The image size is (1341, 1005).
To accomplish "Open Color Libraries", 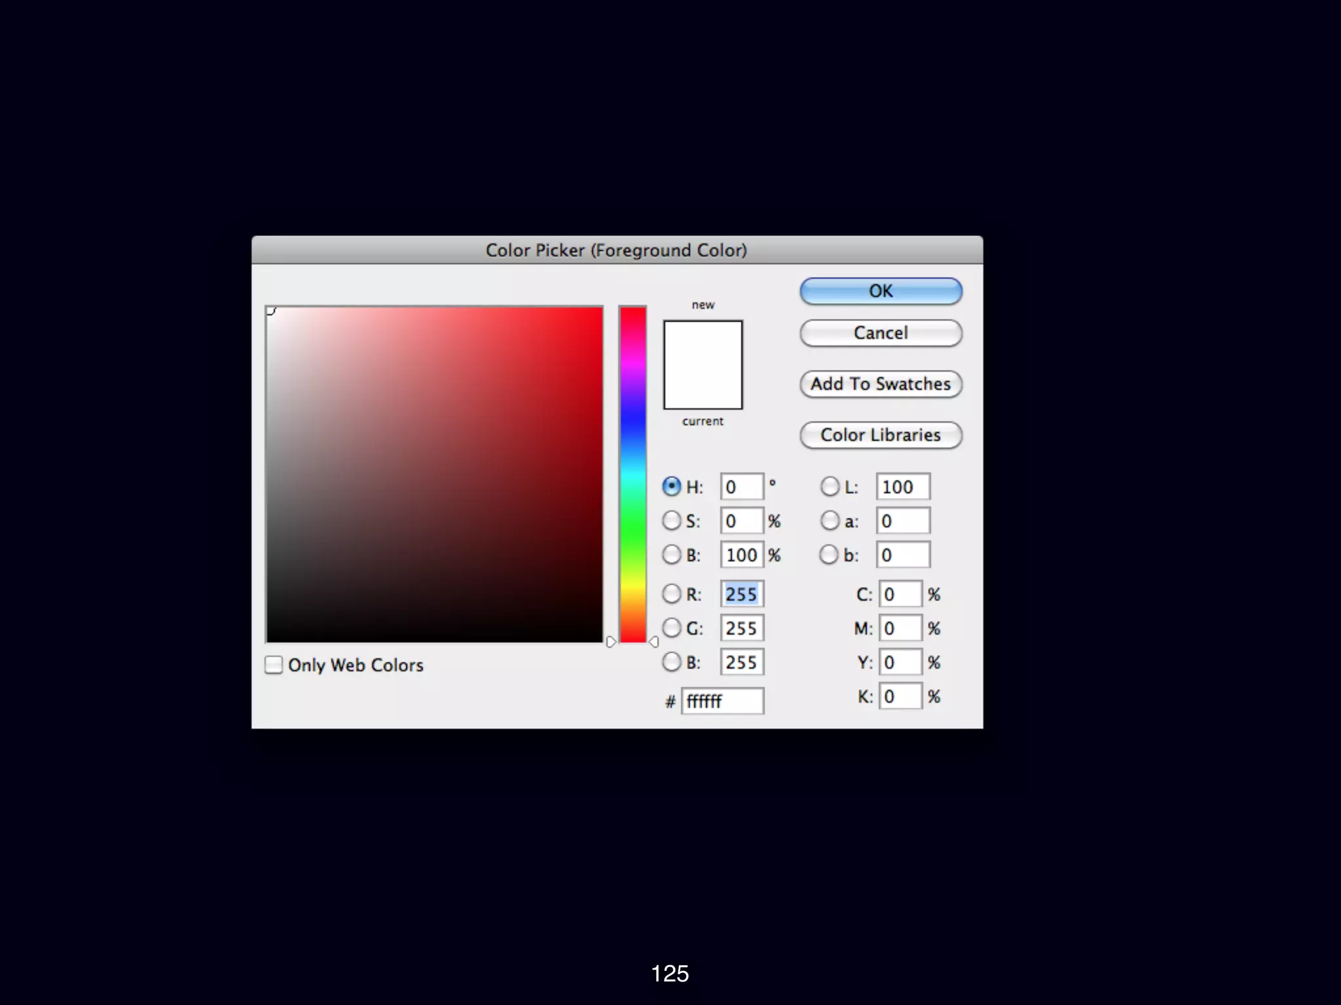I will tap(881, 435).
